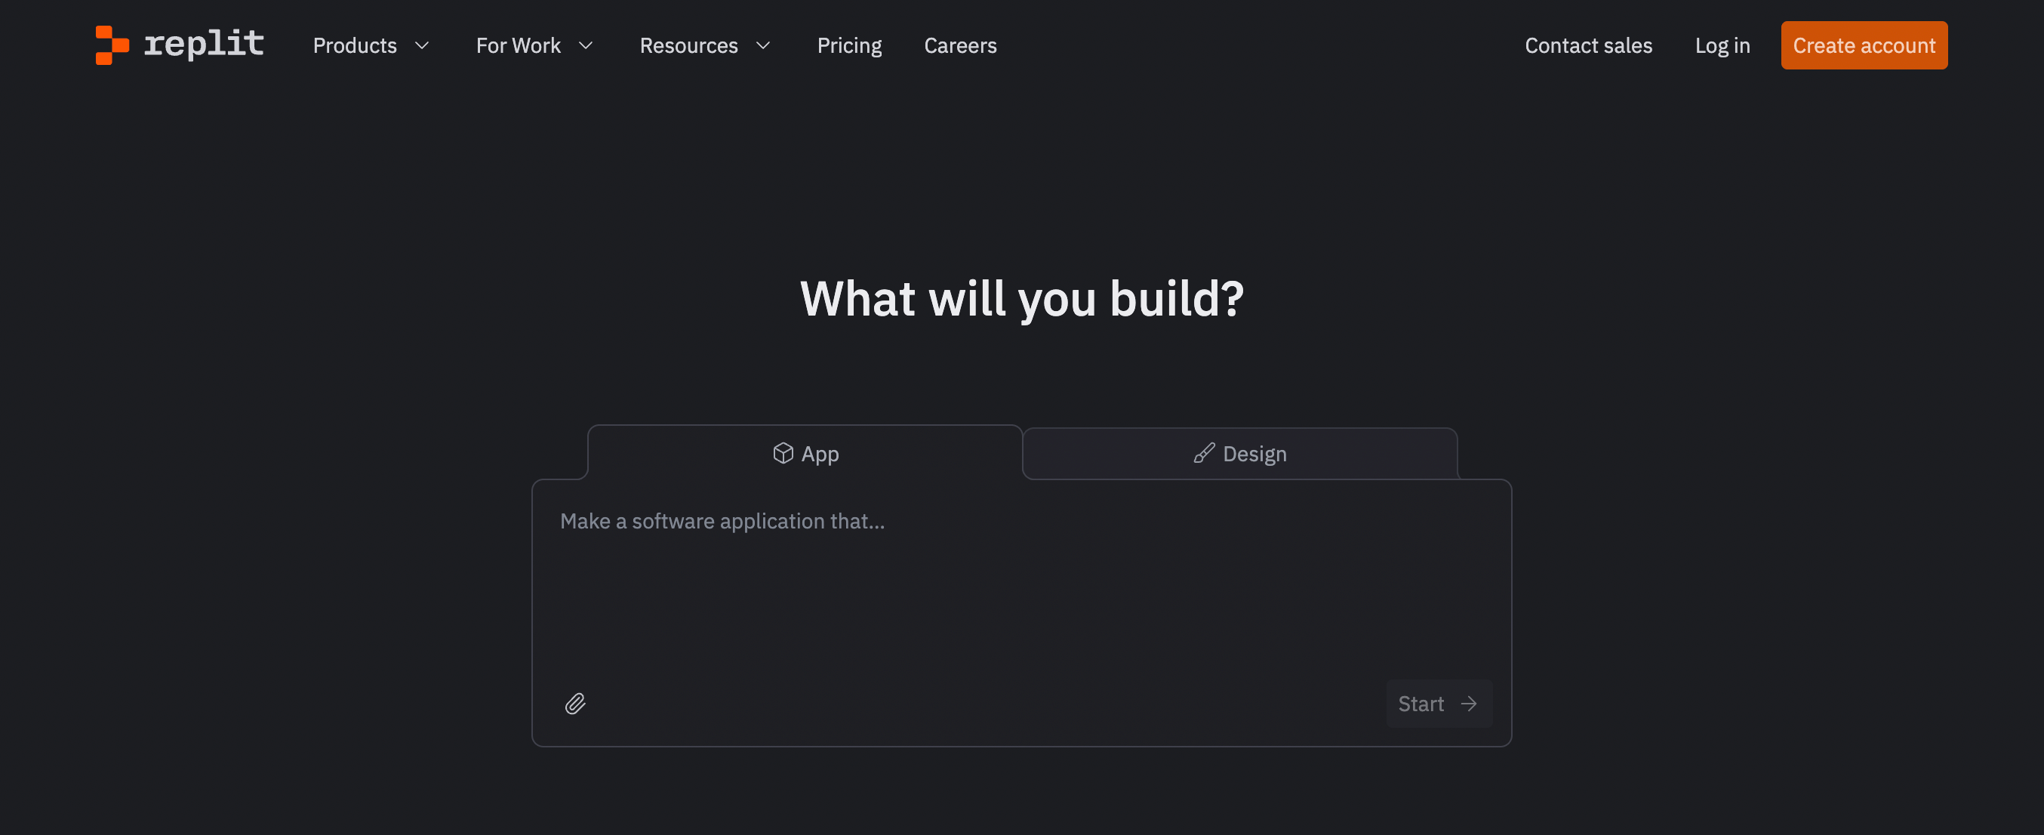This screenshot has width=2044, height=835.
Task: Switch to the Design tab
Action: click(1239, 454)
